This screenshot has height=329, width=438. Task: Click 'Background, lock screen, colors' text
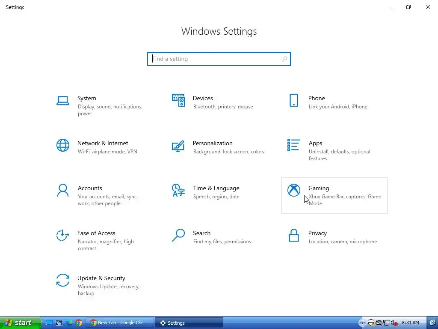click(228, 152)
